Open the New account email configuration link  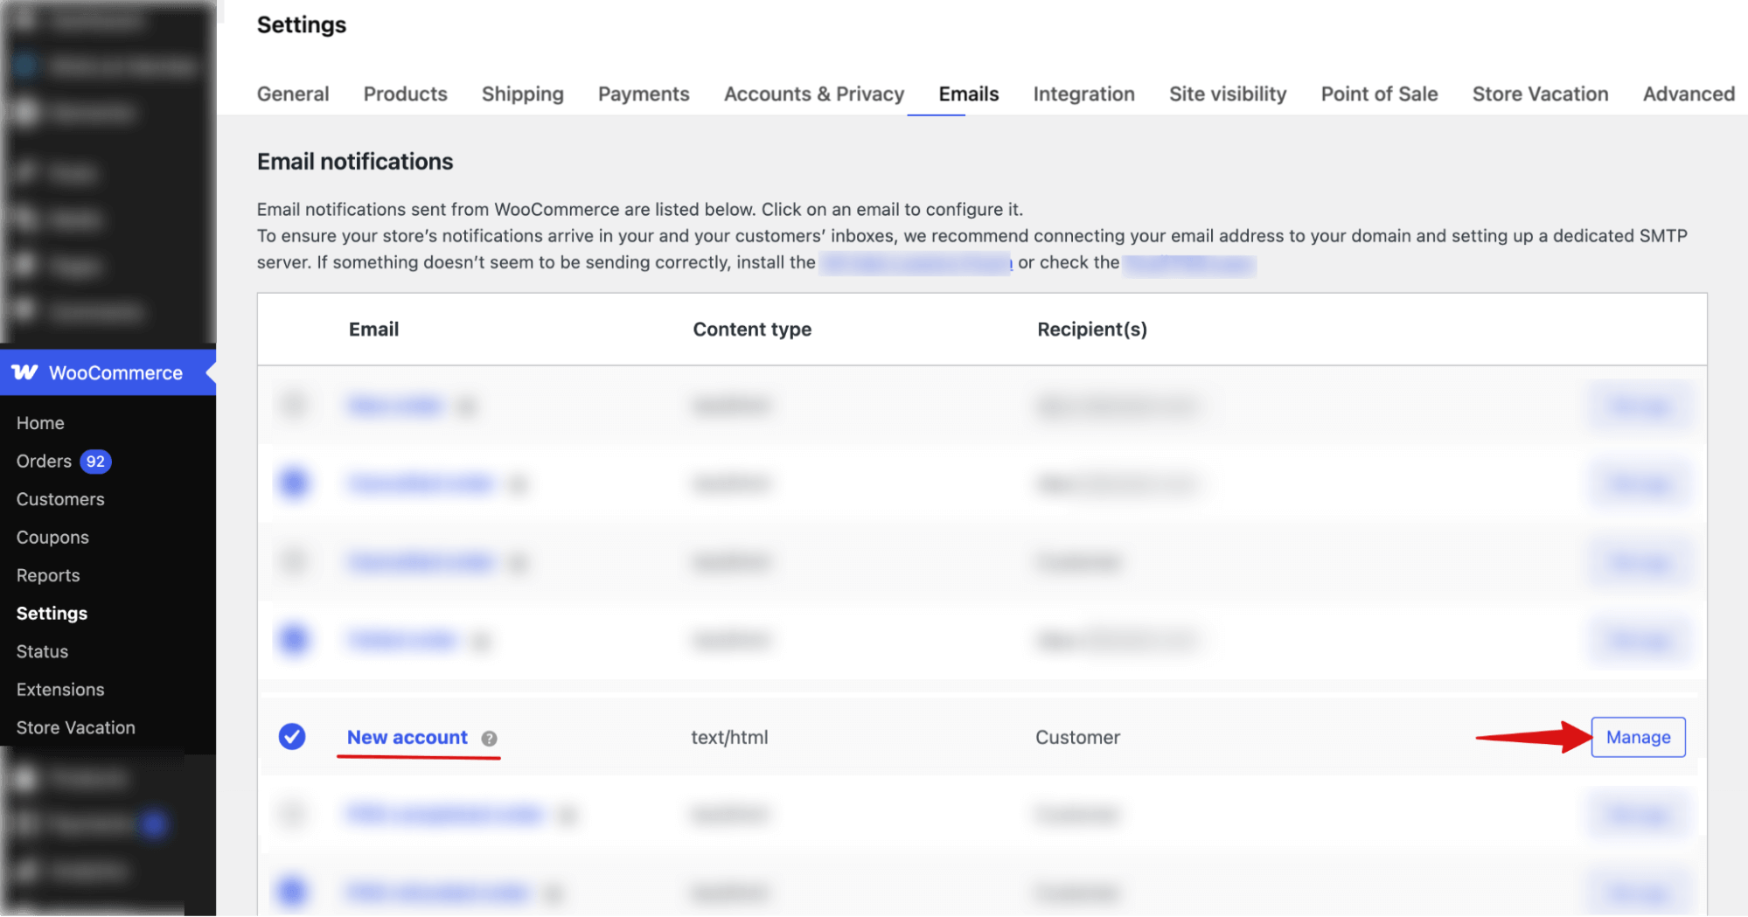407,737
